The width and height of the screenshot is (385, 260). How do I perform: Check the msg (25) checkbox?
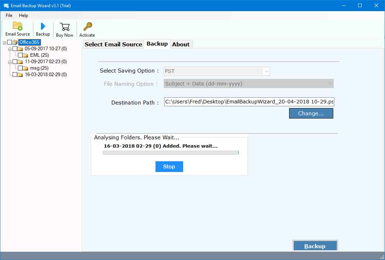tap(20, 68)
